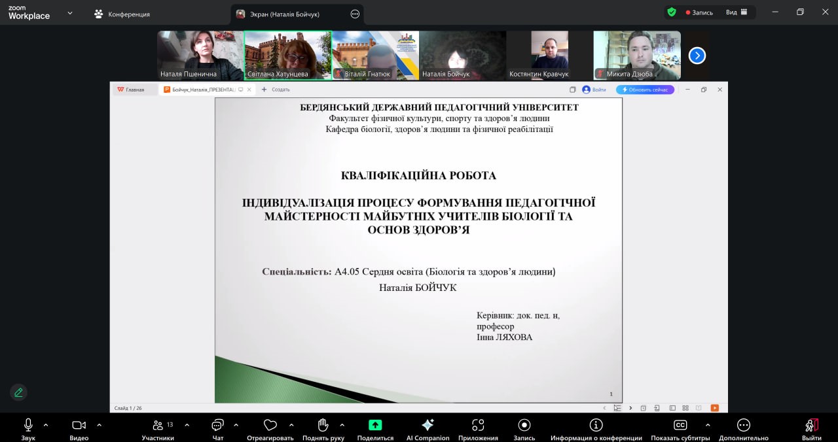Open the Apps panel
838x442 pixels.
(x=478, y=426)
